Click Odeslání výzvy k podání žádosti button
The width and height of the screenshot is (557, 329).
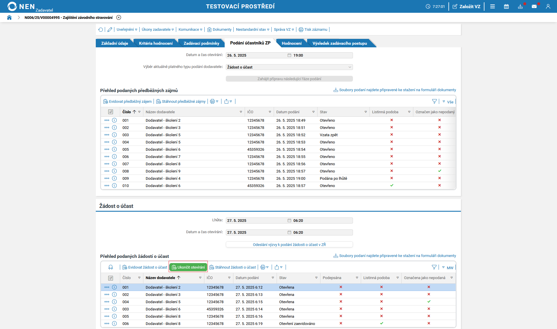click(289, 244)
